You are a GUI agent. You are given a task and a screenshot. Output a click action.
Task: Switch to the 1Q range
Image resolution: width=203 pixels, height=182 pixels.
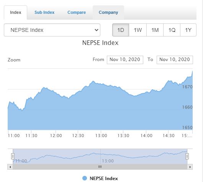click(172, 30)
